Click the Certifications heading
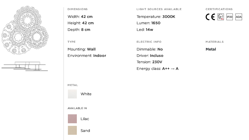 point(219,9)
